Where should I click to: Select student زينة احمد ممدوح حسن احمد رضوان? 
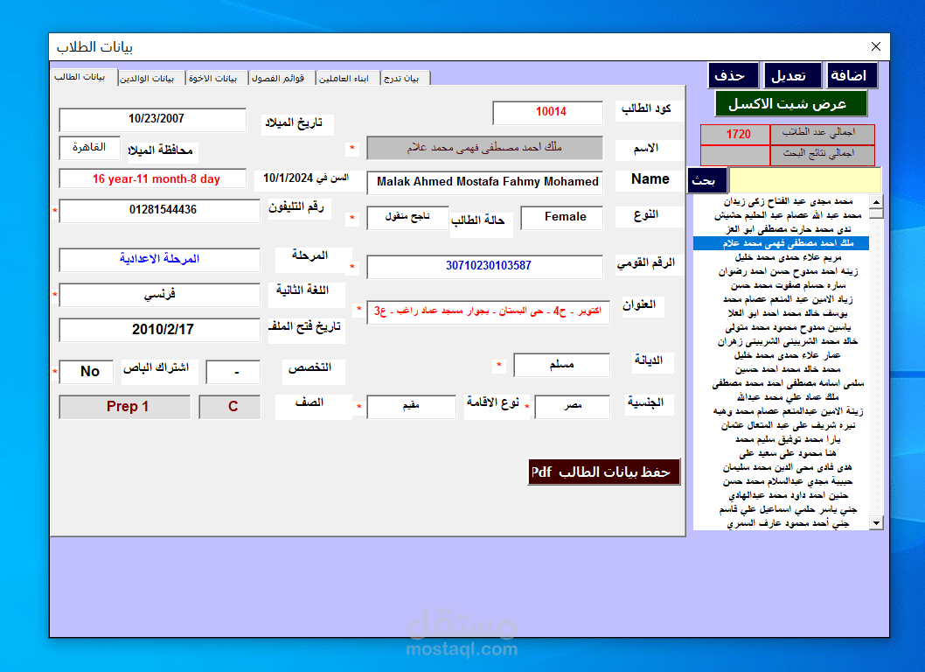pos(781,271)
